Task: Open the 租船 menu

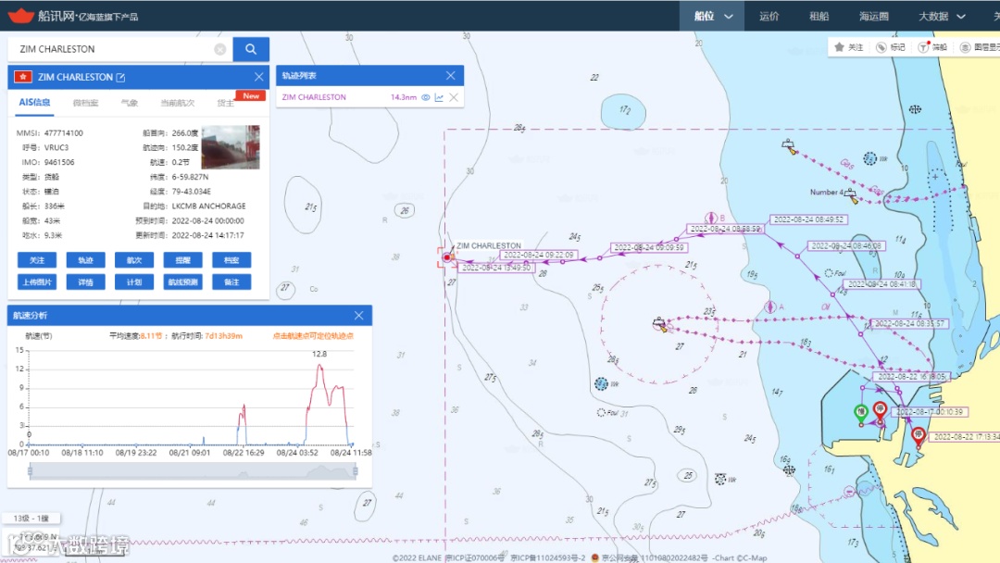Action: (819, 16)
